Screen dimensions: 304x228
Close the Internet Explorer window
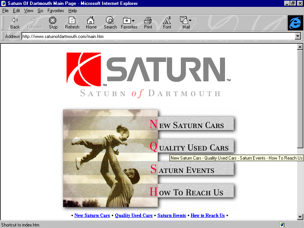[x=300, y=3]
